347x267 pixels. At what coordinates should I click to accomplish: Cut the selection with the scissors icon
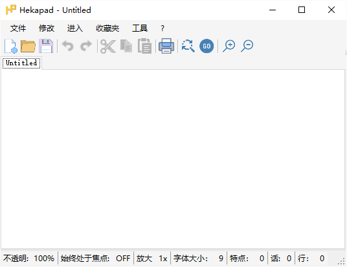pos(108,46)
